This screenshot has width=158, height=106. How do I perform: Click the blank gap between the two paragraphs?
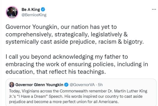[x=74, y=49]
